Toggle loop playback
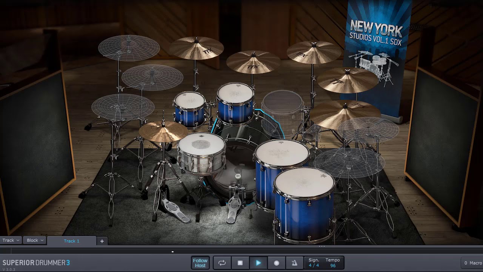 (222, 263)
